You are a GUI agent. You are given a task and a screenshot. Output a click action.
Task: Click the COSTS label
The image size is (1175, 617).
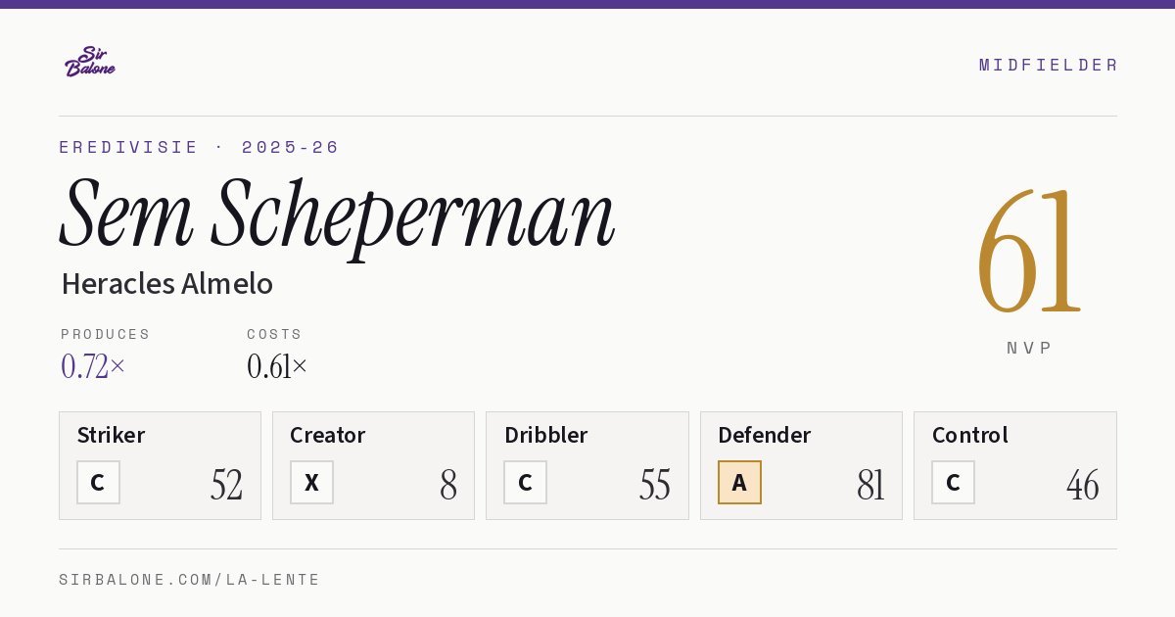tap(275, 334)
